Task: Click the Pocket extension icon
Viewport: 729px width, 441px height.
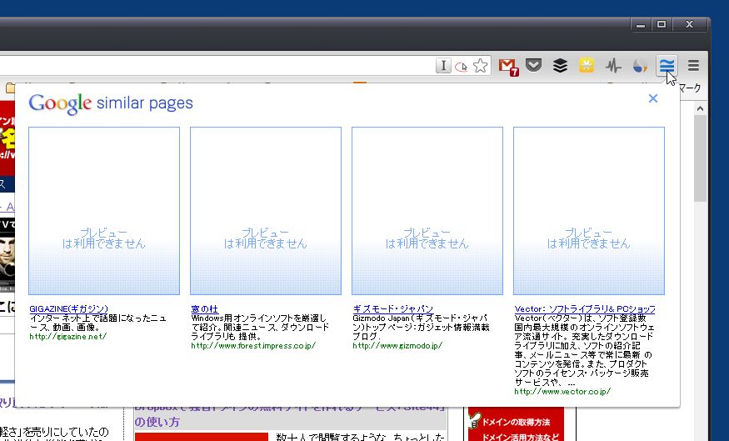Action: coord(534,65)
